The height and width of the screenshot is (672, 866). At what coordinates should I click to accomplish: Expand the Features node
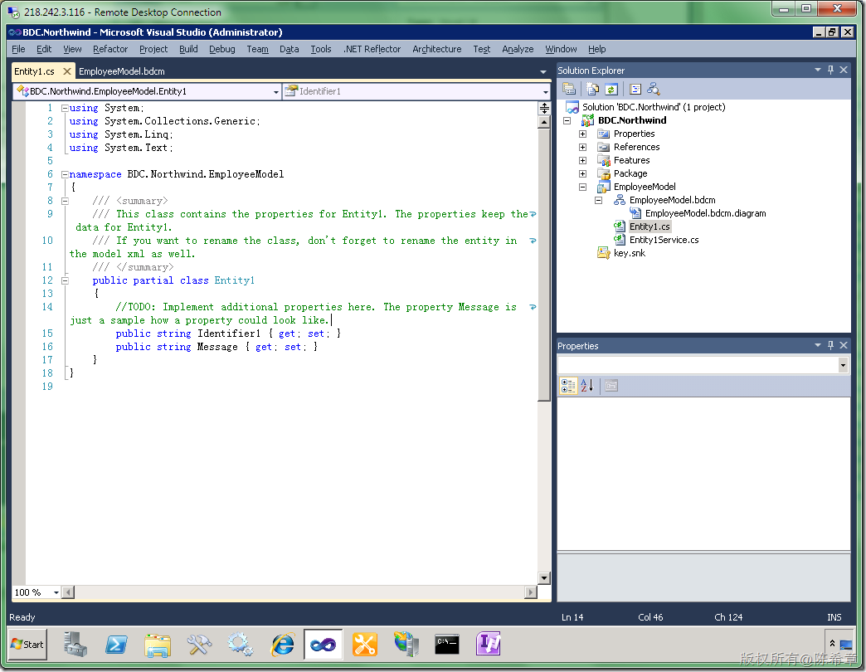tap(582, 161)
